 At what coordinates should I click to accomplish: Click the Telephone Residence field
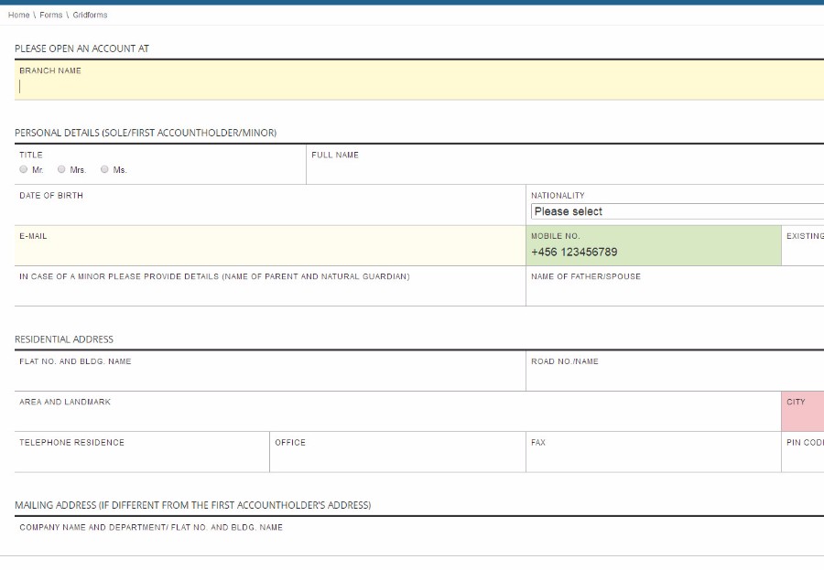142,458
